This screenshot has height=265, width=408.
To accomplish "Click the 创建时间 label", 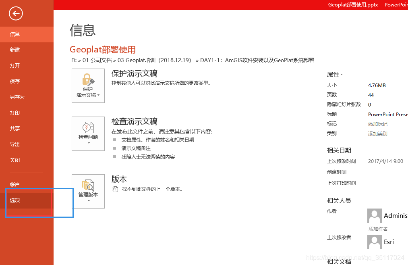I will pyautogui.click(x=336, y=172).
